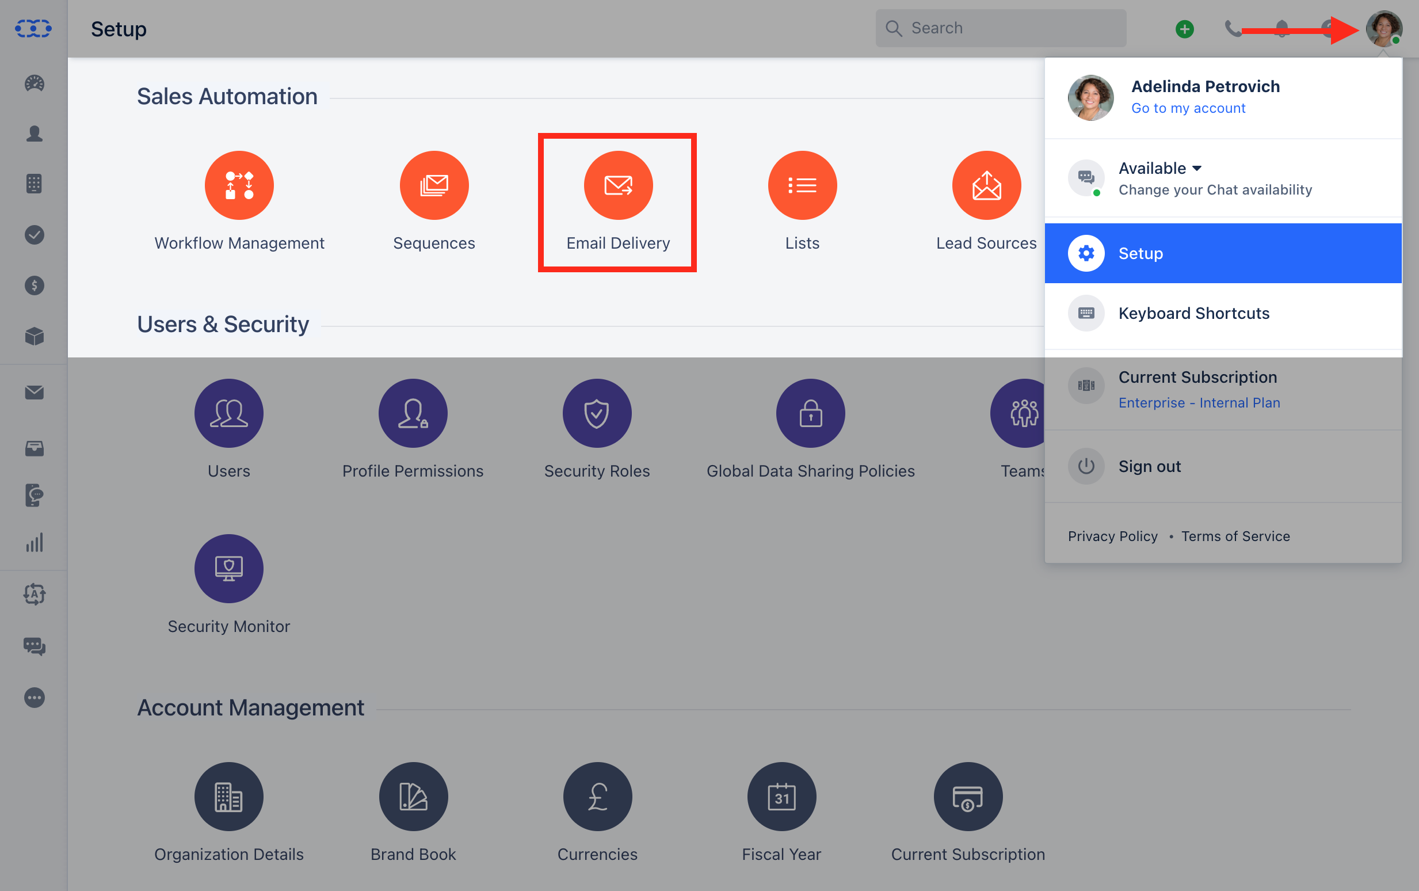This screenshot has height=891, width=1419.
Task: Open the companies building icon in sidebar
Action: coord(34,184)
